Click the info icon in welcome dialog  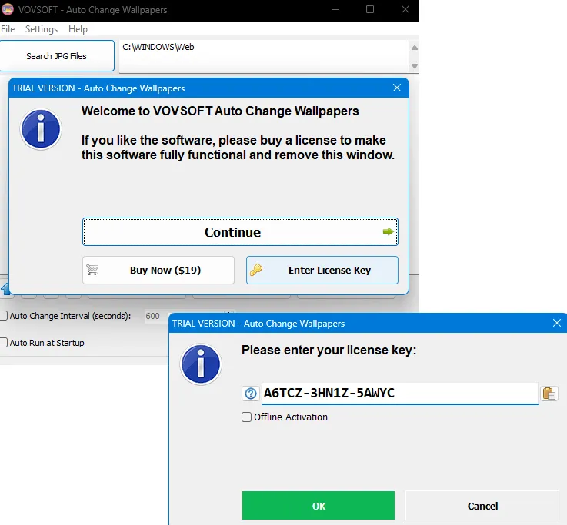point(41,128)
